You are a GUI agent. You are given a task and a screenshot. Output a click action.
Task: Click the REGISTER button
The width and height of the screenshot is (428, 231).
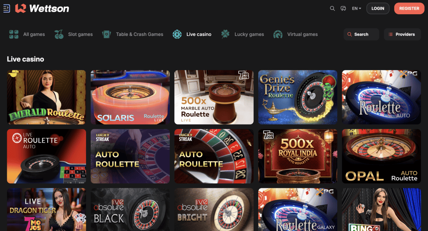(409, 8)
